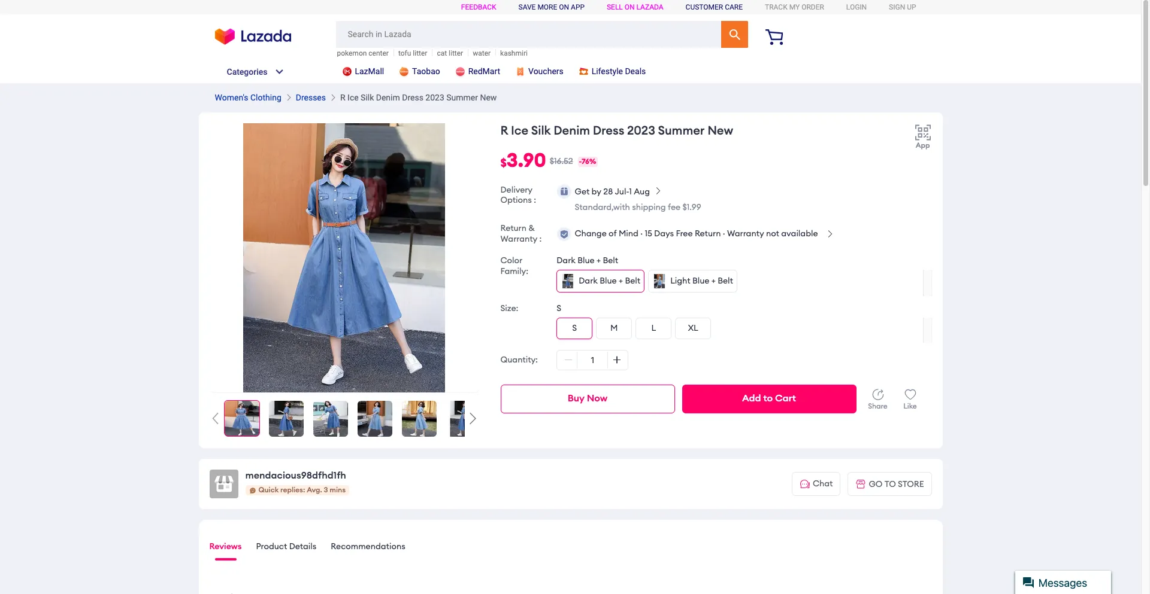Viewport: 1150px width, 594px height.
Task: Click GO TO STORE button
Action: pos(889,484)
